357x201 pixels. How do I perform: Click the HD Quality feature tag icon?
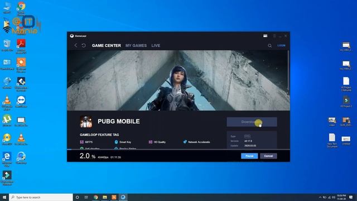pyautogui.click(x=150, y=142)
